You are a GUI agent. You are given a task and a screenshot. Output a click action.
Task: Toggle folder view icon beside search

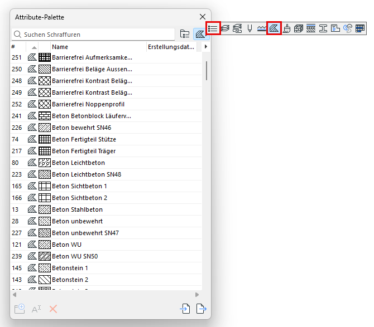coord(185,34)
